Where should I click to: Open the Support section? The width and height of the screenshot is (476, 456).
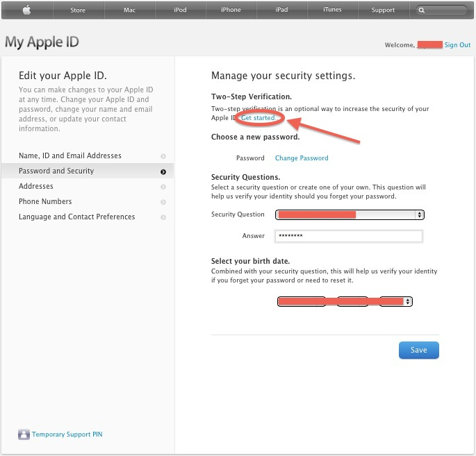tap(383, 10)
